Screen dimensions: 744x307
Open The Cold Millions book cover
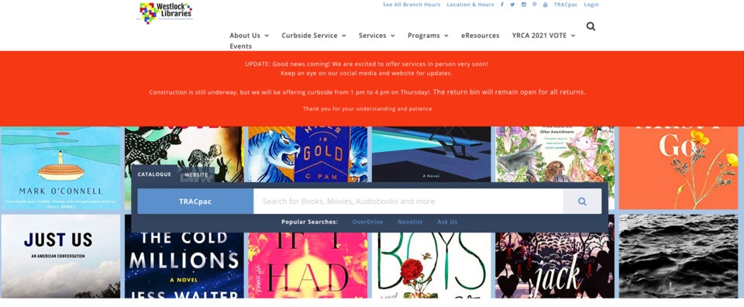pos(184,265)
